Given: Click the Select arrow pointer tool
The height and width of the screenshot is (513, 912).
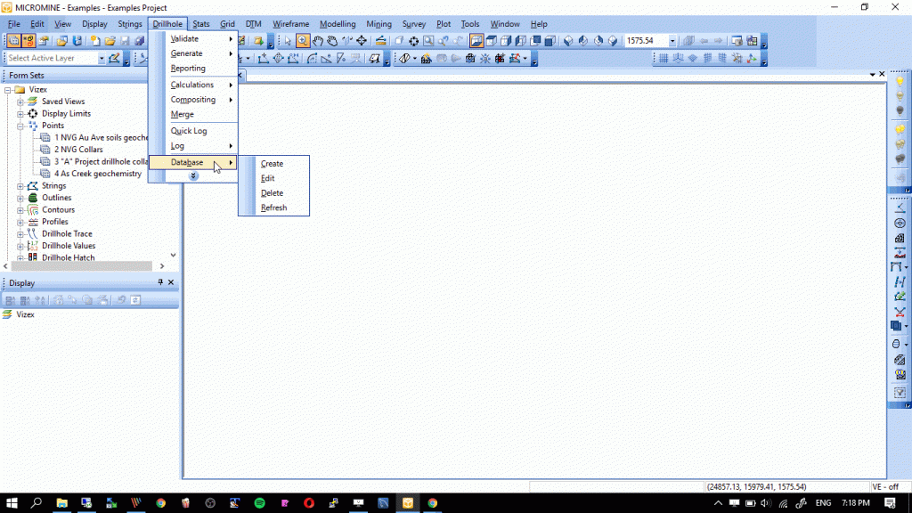Looking at the screenshot, I should pyautogui.click(x=288, y=41).
